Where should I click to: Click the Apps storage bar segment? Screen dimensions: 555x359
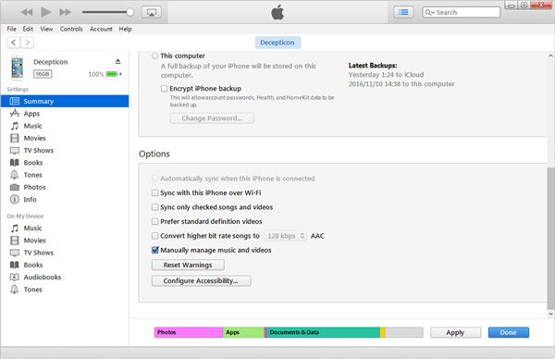point(243,332)
